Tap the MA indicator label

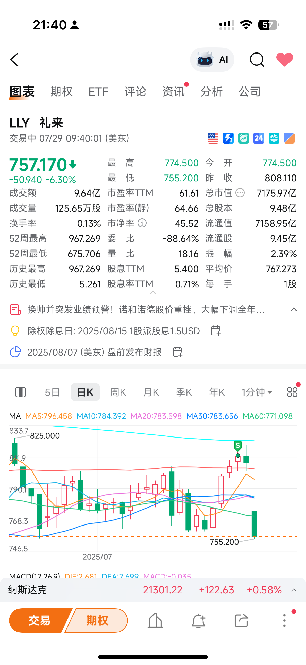(x=15, y=416)
